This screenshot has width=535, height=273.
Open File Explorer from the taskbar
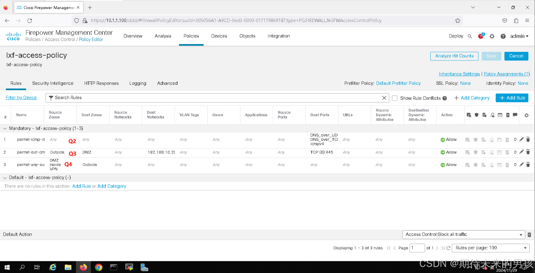(68, 267)
